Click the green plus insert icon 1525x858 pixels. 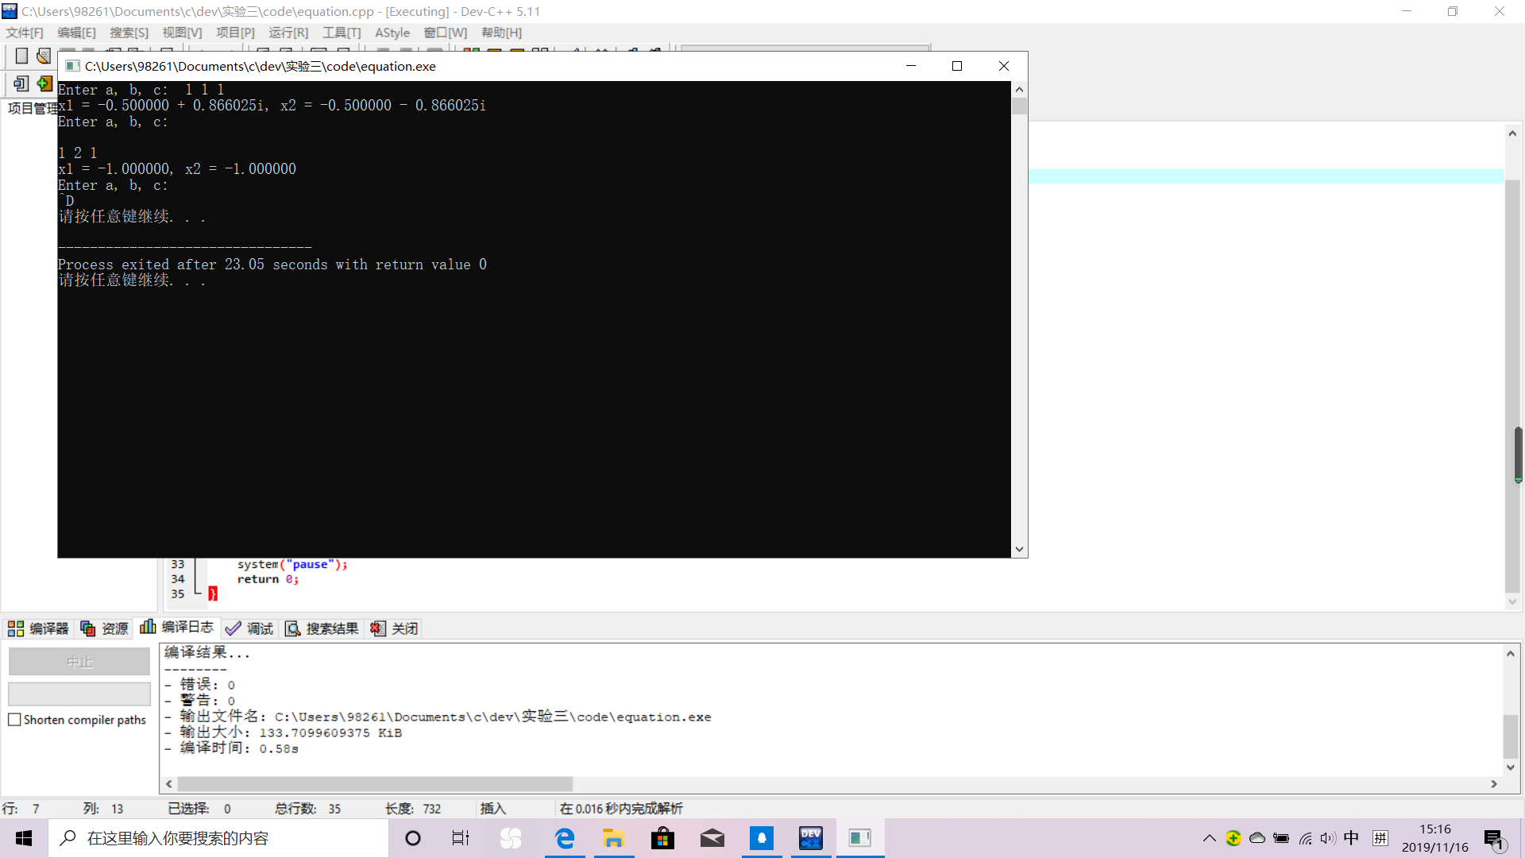[x=44, y=83]
